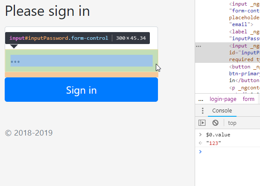The width and height of the screenshot is (260, 186).
Task: Select the button element node
Action: coord(244,74)
